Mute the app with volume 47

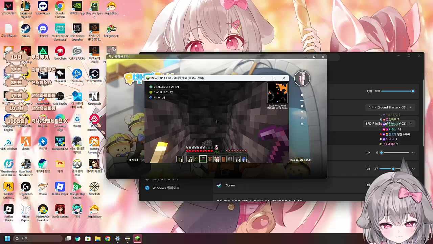click(369, 169)
